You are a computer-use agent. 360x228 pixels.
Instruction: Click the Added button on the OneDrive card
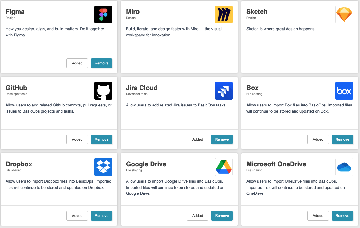tap(318, 215)
